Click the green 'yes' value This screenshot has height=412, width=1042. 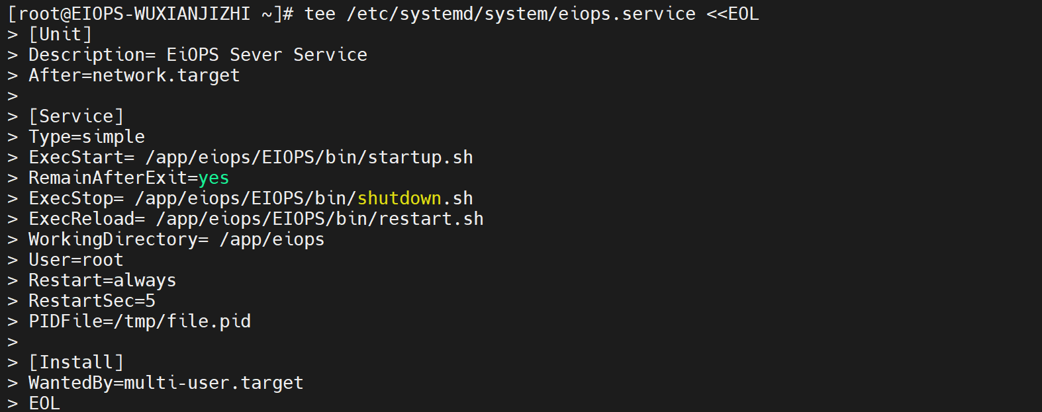213,178
